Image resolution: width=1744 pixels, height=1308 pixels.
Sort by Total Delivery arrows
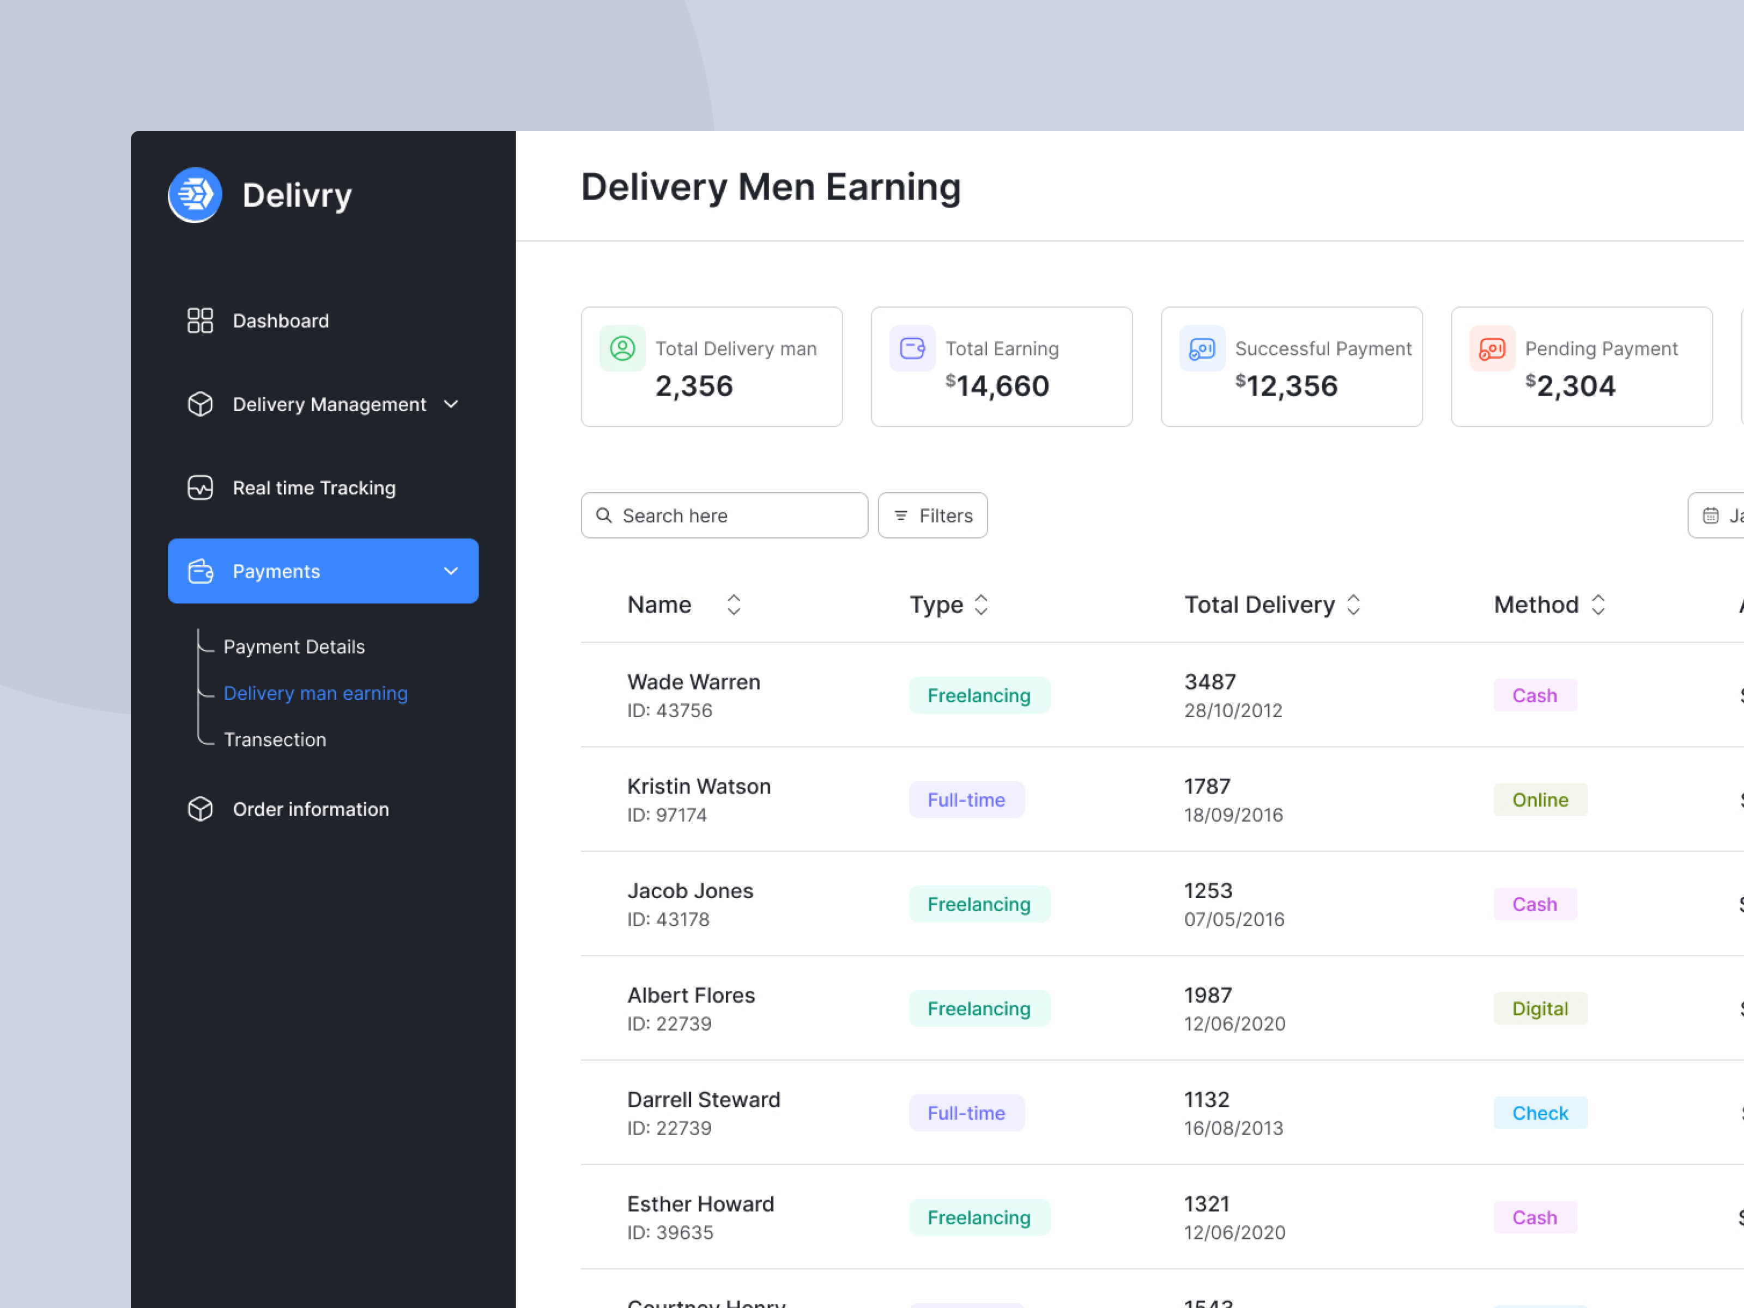(1354, 605)
